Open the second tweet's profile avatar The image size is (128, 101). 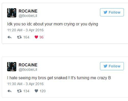12,67
